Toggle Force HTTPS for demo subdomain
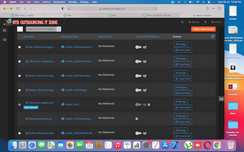 click(138, 76)
